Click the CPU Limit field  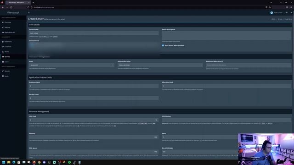coord(92,120)
